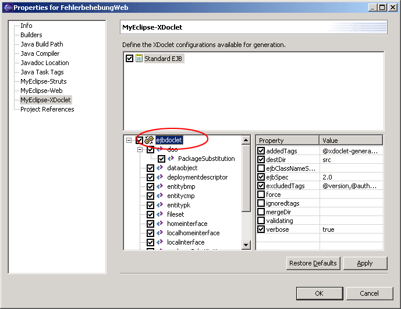This screenshot has height=309, width=401.
Task: Select MyEclipse-Struts in the sidebar
Action: (43, 81)
